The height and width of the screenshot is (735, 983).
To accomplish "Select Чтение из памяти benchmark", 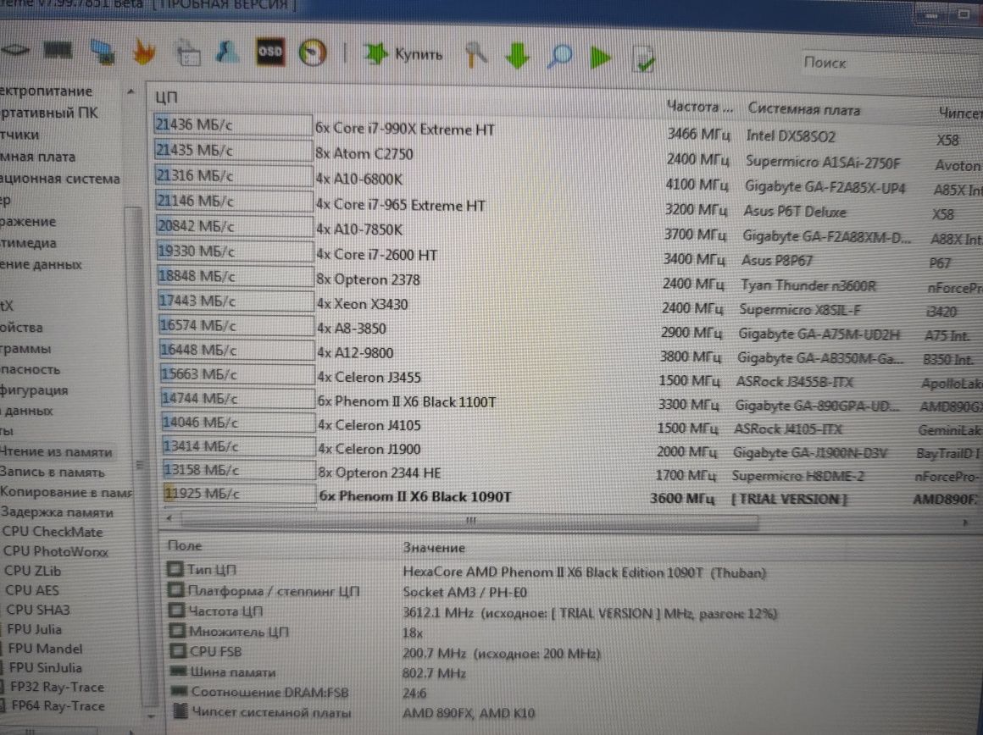I will coord(57,452).
